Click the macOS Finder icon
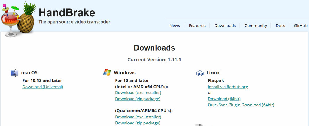 coord(15,73)
